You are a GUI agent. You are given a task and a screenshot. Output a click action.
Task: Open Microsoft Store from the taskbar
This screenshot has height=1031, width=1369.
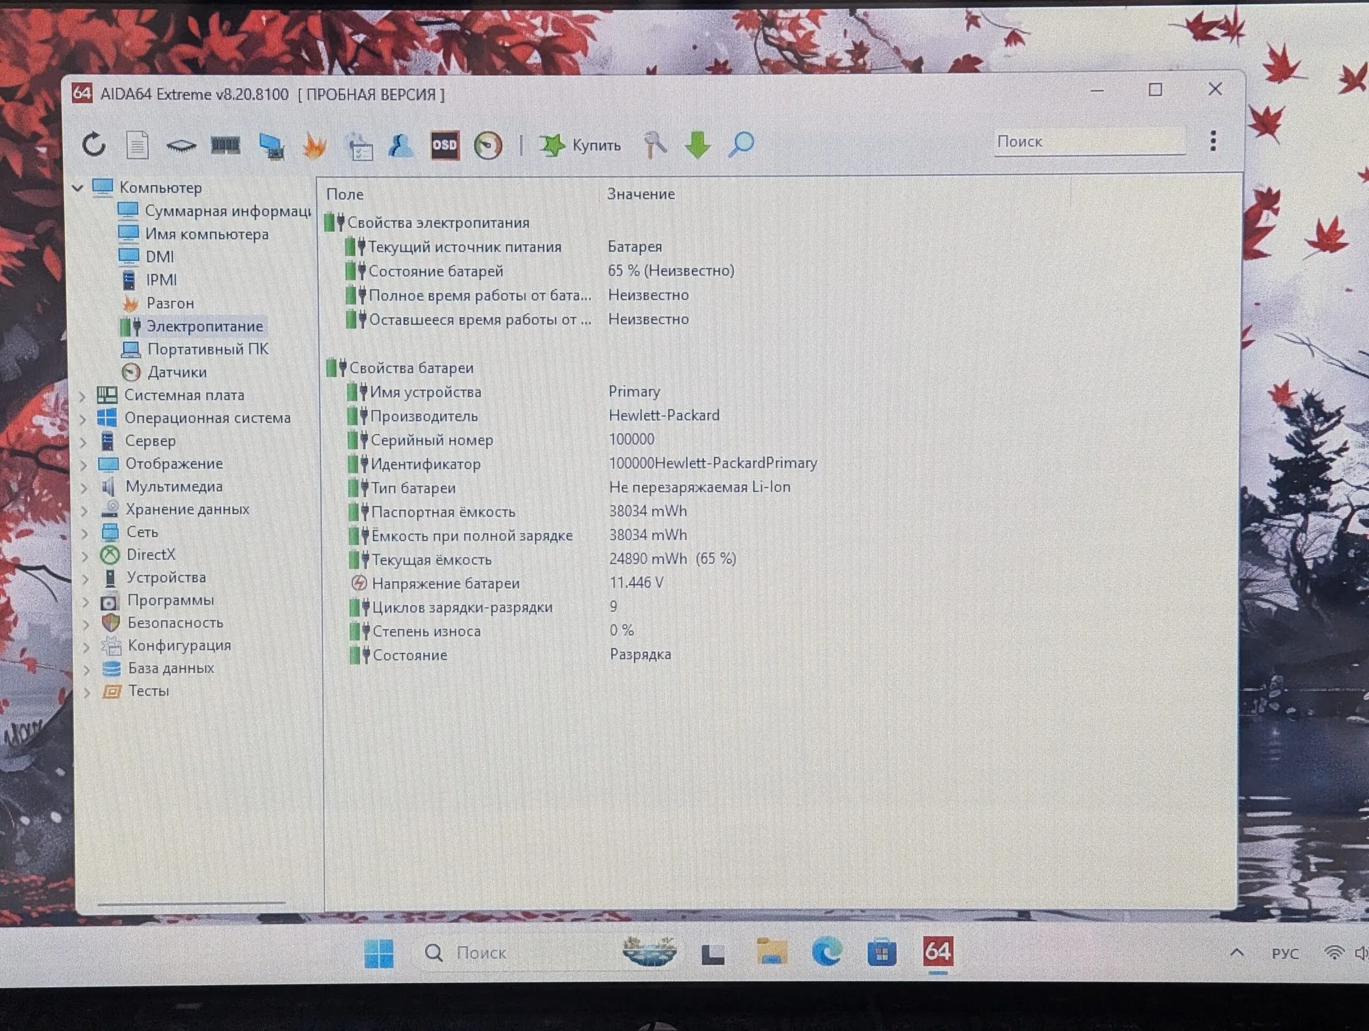tap(882, 952)
